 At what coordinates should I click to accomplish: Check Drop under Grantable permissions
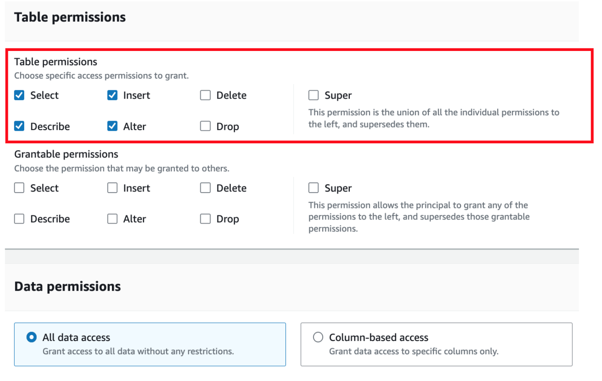coord(205,218)
